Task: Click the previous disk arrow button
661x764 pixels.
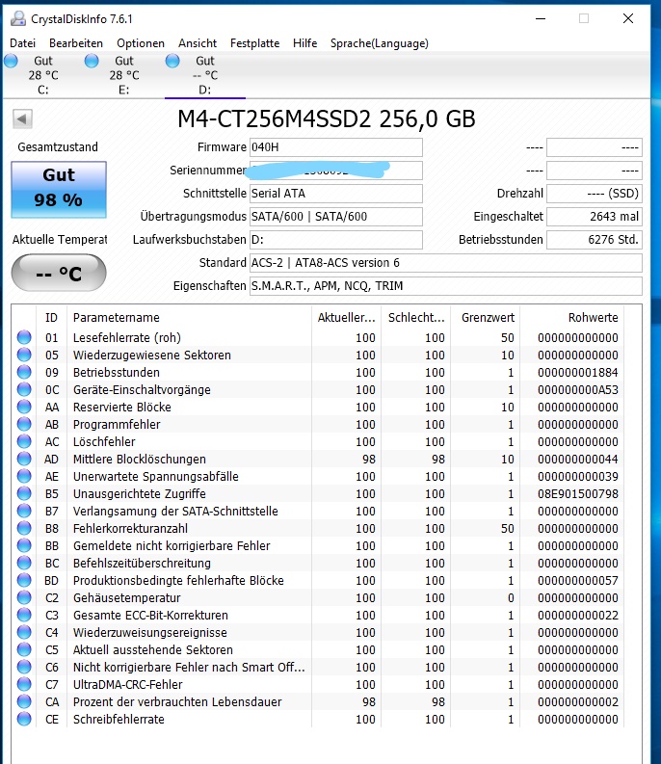Action: point(22,119)
